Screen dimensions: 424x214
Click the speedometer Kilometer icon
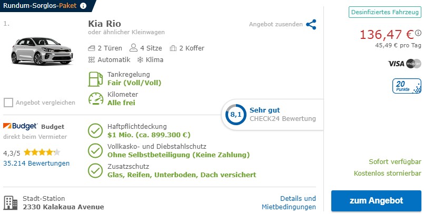click(96, 99)
